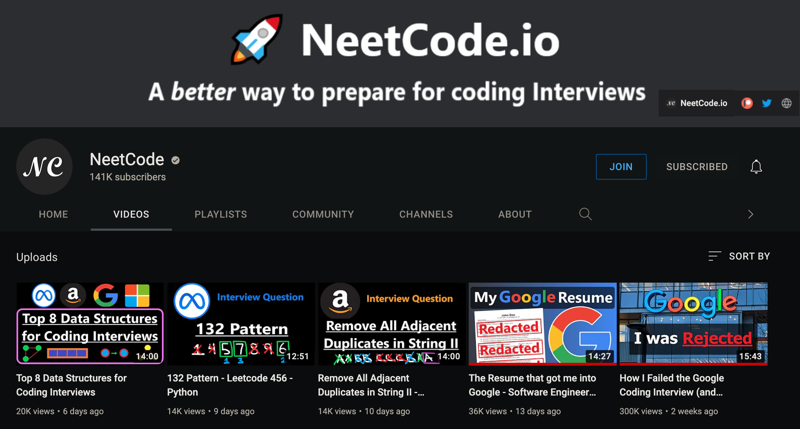Open the CHANNELS tab
Image resolution: width=800 pixels, height=429 pixels.
426,214
